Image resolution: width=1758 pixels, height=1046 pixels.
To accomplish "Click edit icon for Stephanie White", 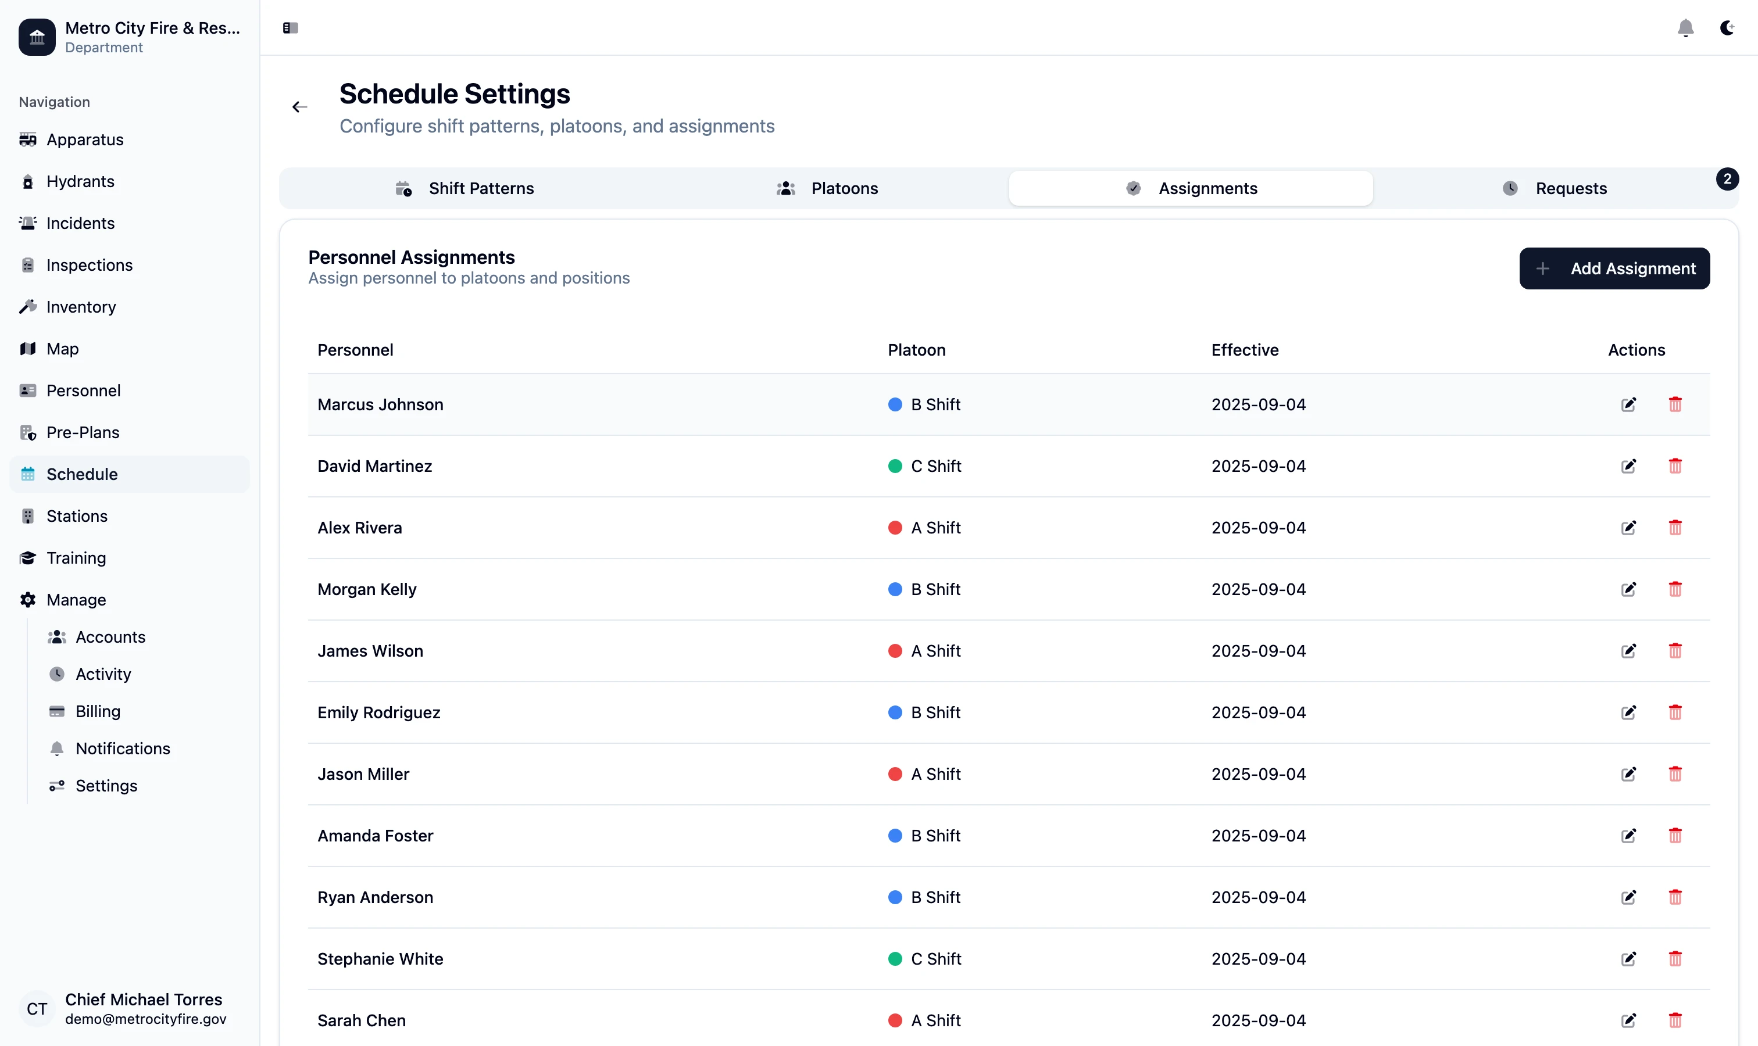I will (1628, 959).
